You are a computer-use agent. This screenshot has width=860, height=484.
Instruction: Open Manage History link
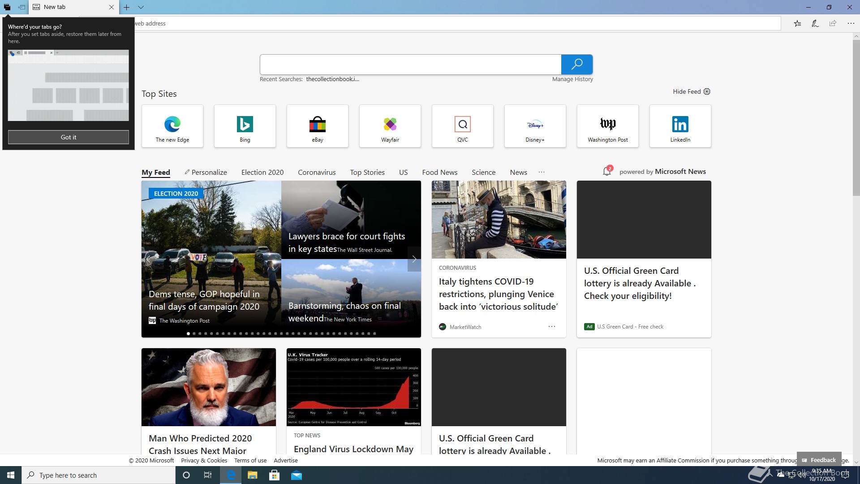point(572,79)
